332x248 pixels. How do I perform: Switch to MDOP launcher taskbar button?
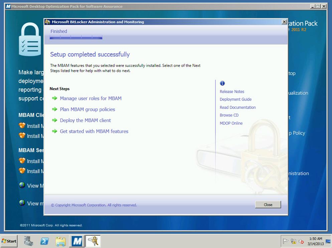coord(77,241)
